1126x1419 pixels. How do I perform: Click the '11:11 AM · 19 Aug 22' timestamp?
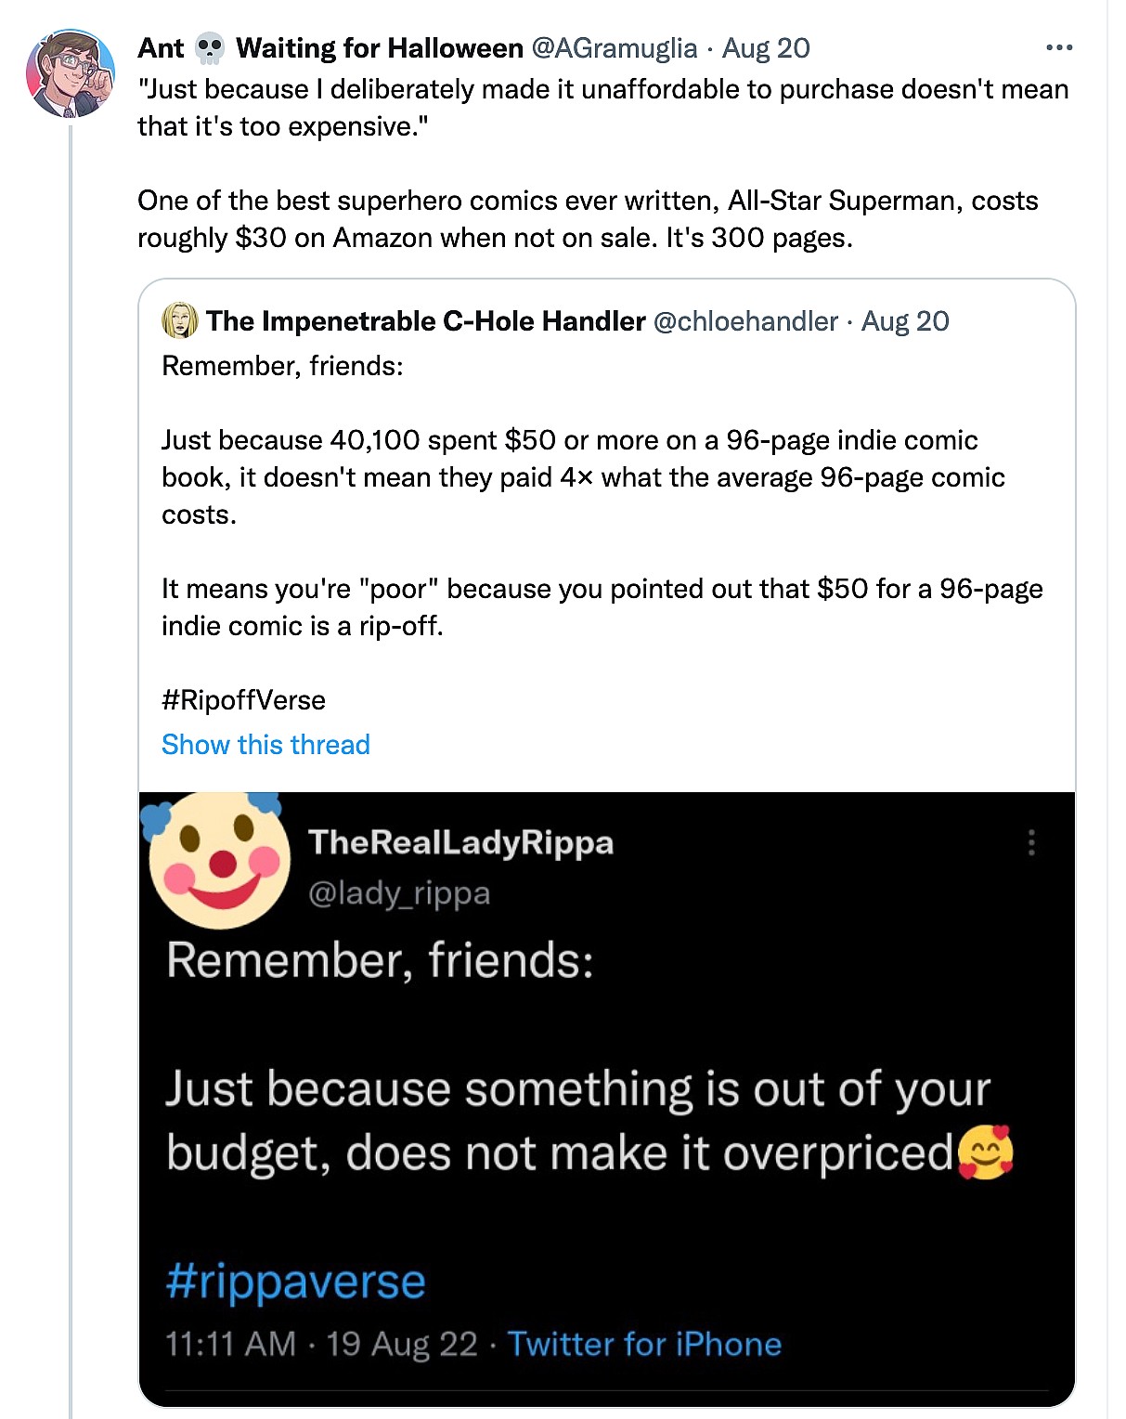pyautogui.click(x=321, y=1344)
